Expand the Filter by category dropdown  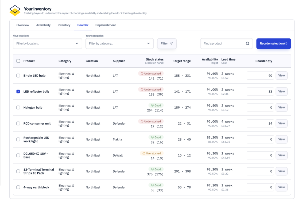click(119, 44)
